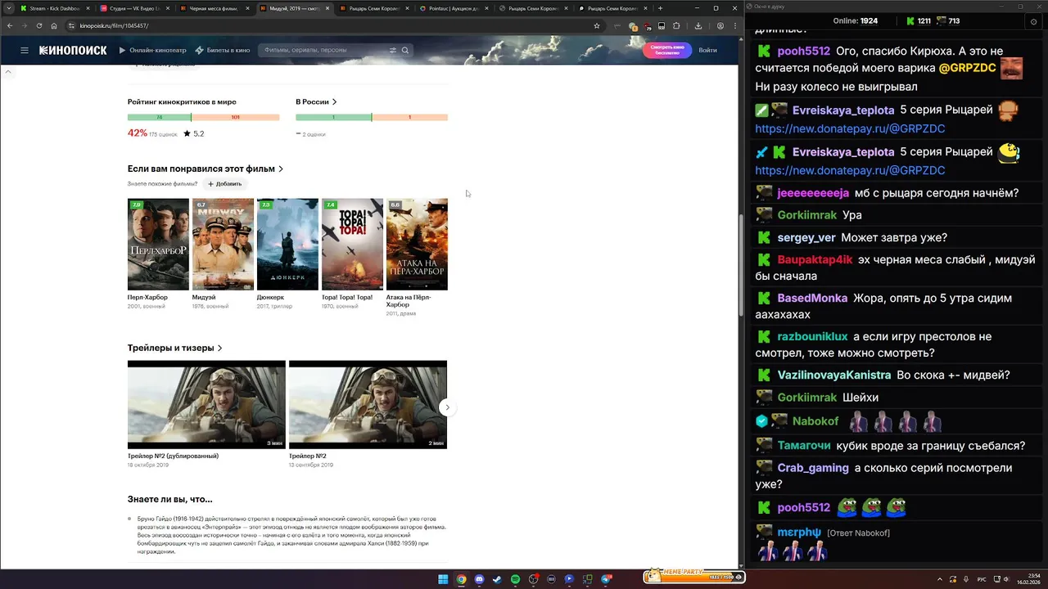Open the search filter settings icon
Image resolution: width=1048 pixels, height=589 pixels.
(x=393, y=50)
